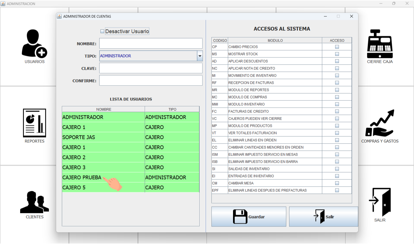Click the Salir button in accounts dialog

point(323,217)
